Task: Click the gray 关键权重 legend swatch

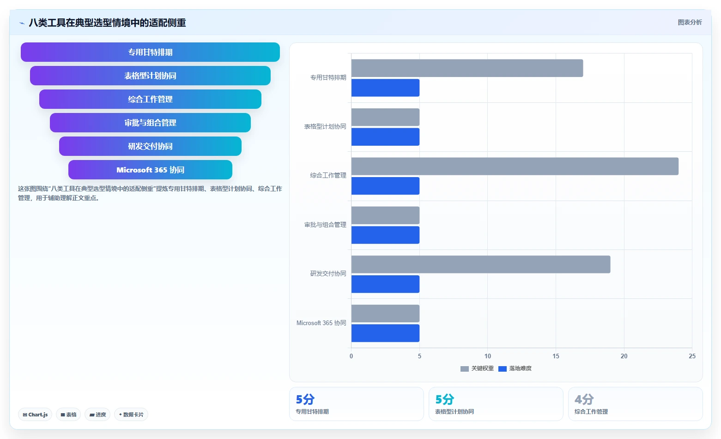Action: pyautogui.click(x=465, y=369)
